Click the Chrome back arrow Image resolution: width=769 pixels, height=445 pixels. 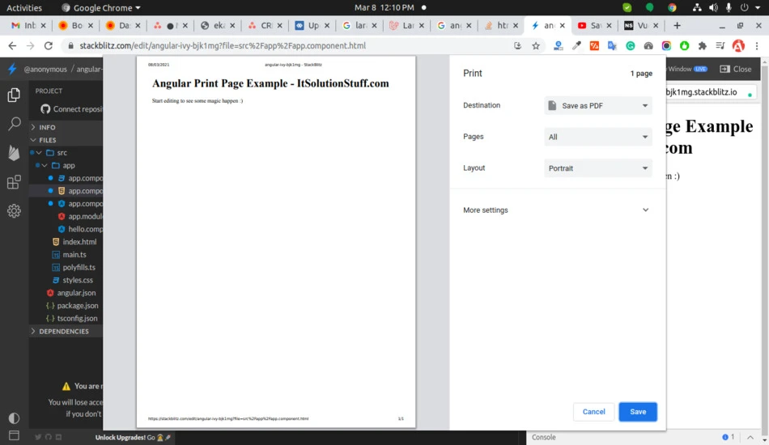point(12,45)
